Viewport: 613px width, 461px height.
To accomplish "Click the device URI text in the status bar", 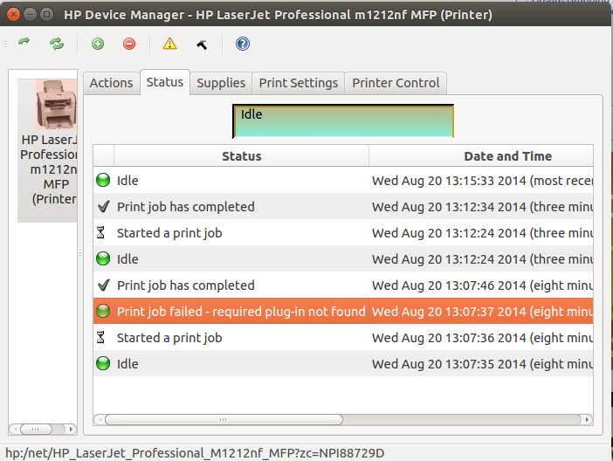I will tap(195, 453).
